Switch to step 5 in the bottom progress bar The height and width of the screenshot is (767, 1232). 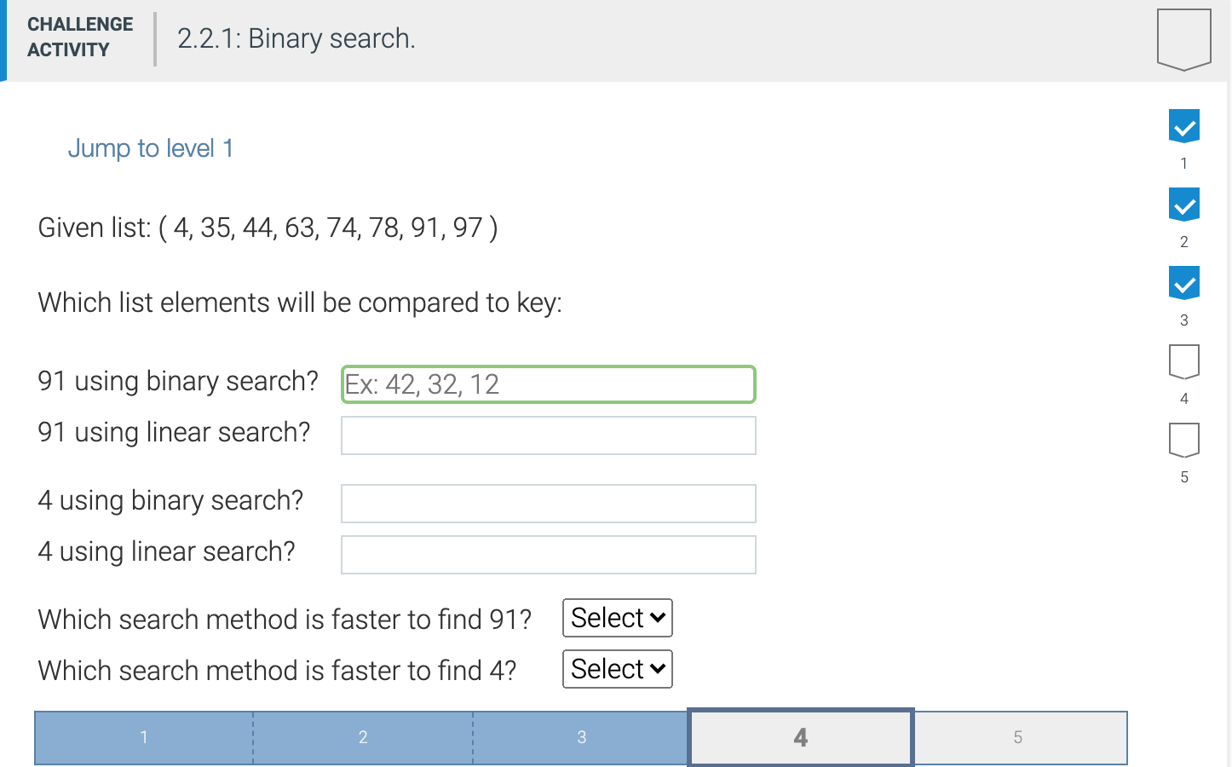(x=1019, y=737)
